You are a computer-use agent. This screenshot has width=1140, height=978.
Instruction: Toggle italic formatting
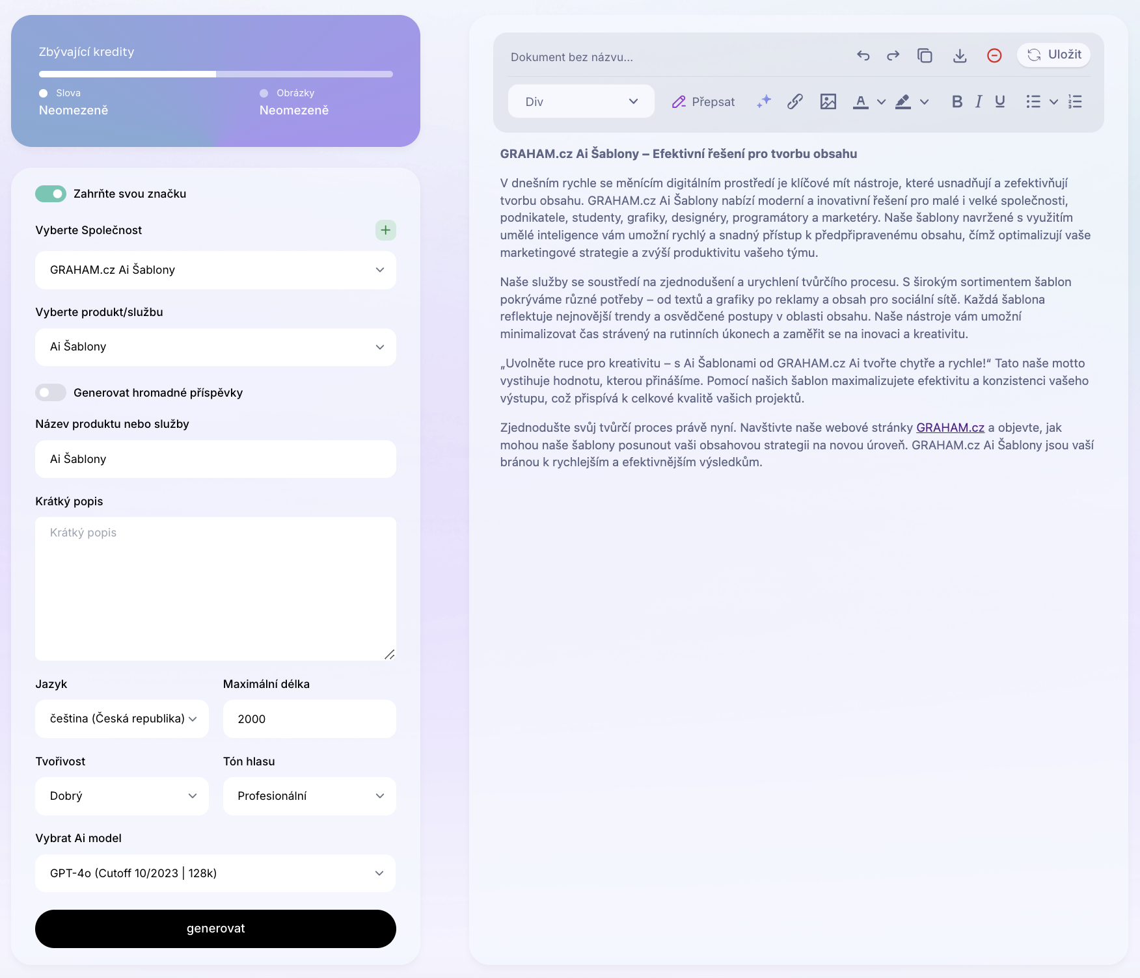point(979,101)
